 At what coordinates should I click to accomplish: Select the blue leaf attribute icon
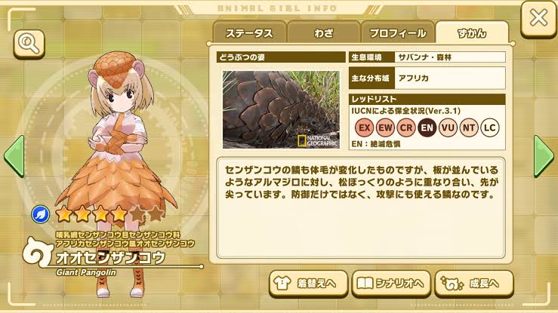pyautogui.click(x=40, y=215)
